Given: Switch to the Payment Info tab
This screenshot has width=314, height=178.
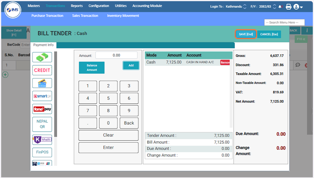Looking at the screenshot, I should [x=44, y=45].
